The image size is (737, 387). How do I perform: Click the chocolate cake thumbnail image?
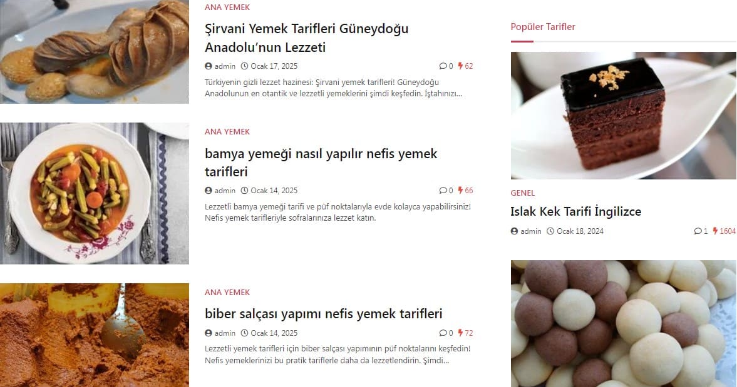pyautogui.click(x=623, y=116)
